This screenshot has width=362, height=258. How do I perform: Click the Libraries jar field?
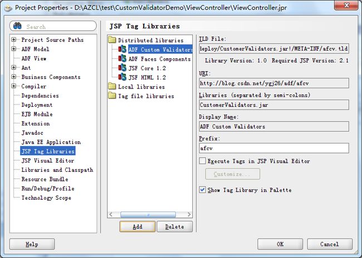pyautogui.click(x=274, y=105)
